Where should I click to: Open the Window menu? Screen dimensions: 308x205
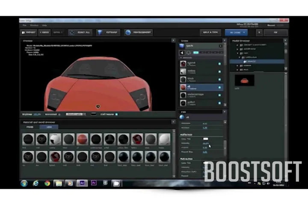pyautogui.click(x=33, y=25)
